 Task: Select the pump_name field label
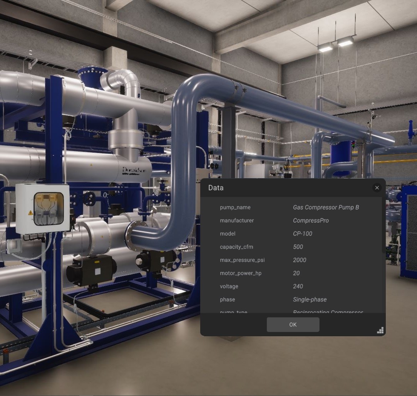pos(235,207)
